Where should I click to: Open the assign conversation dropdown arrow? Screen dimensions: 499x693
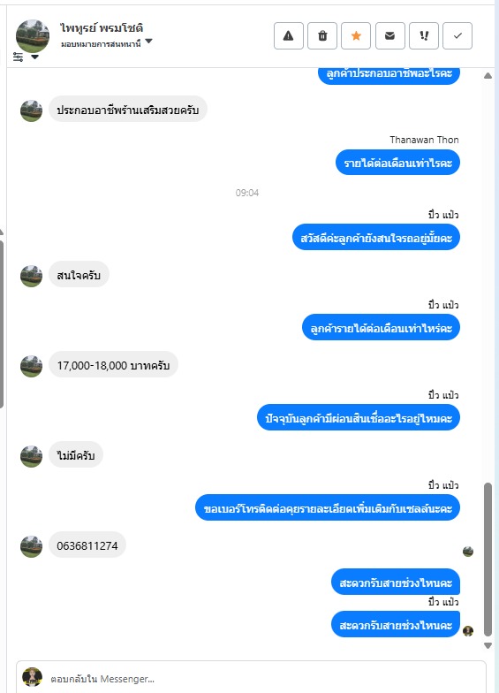(148, 41)
